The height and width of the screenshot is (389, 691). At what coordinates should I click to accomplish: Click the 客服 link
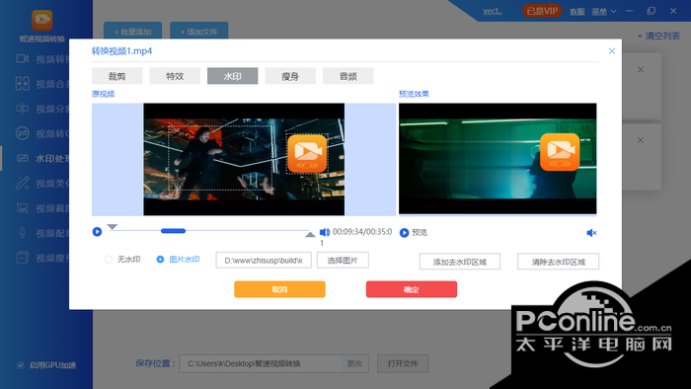tap(576, 12)
